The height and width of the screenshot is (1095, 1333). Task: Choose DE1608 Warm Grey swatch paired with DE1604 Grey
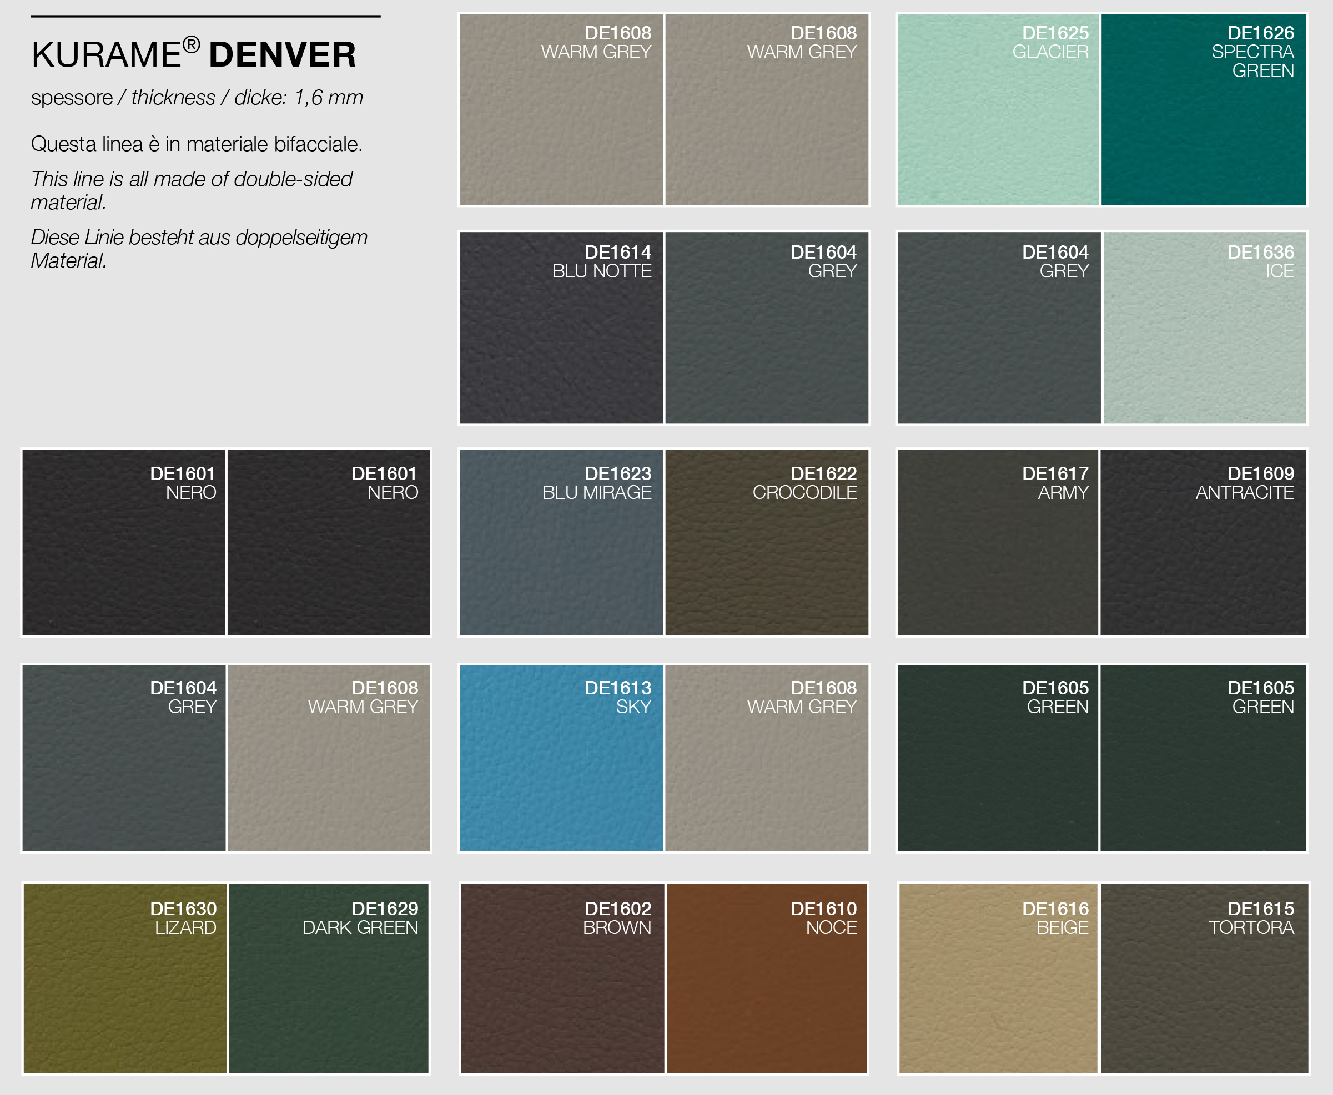[329, 758]
